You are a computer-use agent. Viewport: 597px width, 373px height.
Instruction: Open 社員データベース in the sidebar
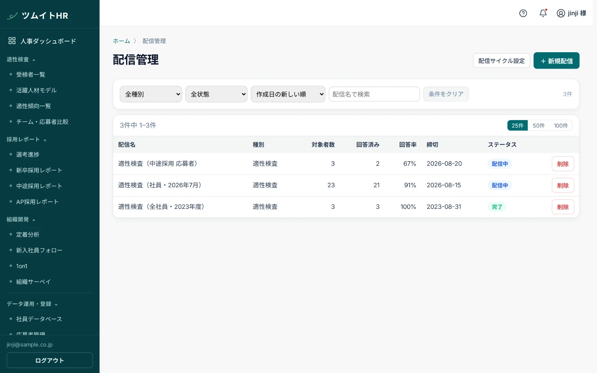(x=39, y=319)
